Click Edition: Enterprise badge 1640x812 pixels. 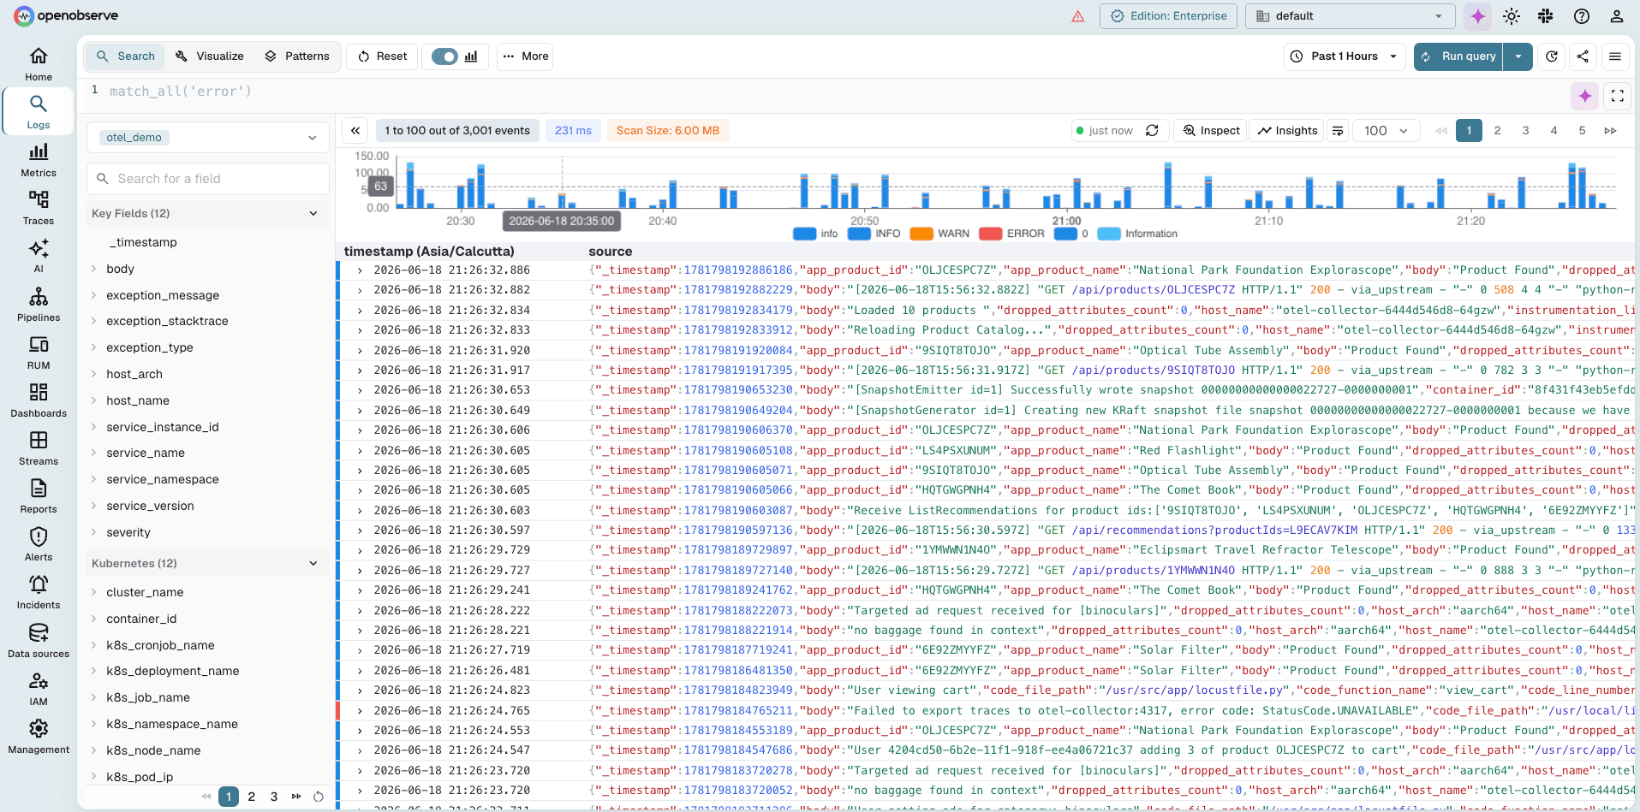click(1168, 16)
